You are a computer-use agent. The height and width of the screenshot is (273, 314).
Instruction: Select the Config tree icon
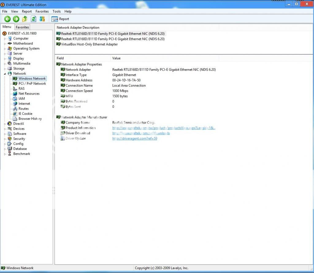click(10, 144)
